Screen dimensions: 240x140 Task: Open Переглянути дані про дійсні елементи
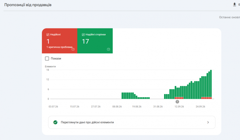[x=132, y=122]
